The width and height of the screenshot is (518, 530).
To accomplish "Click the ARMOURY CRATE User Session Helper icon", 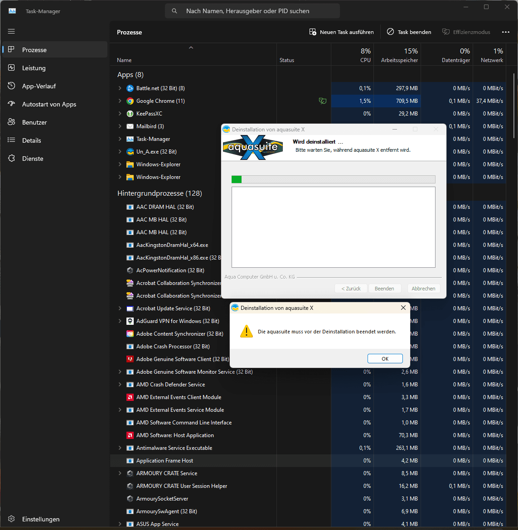I will pos(130,486).
